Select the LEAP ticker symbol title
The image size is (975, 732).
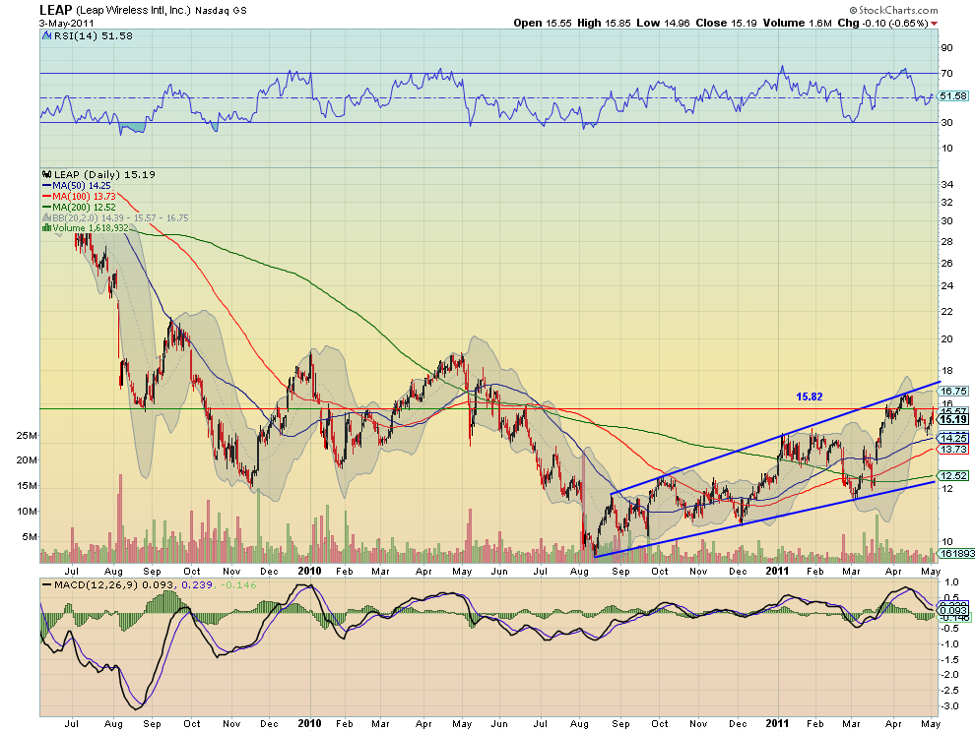(55, 10)
